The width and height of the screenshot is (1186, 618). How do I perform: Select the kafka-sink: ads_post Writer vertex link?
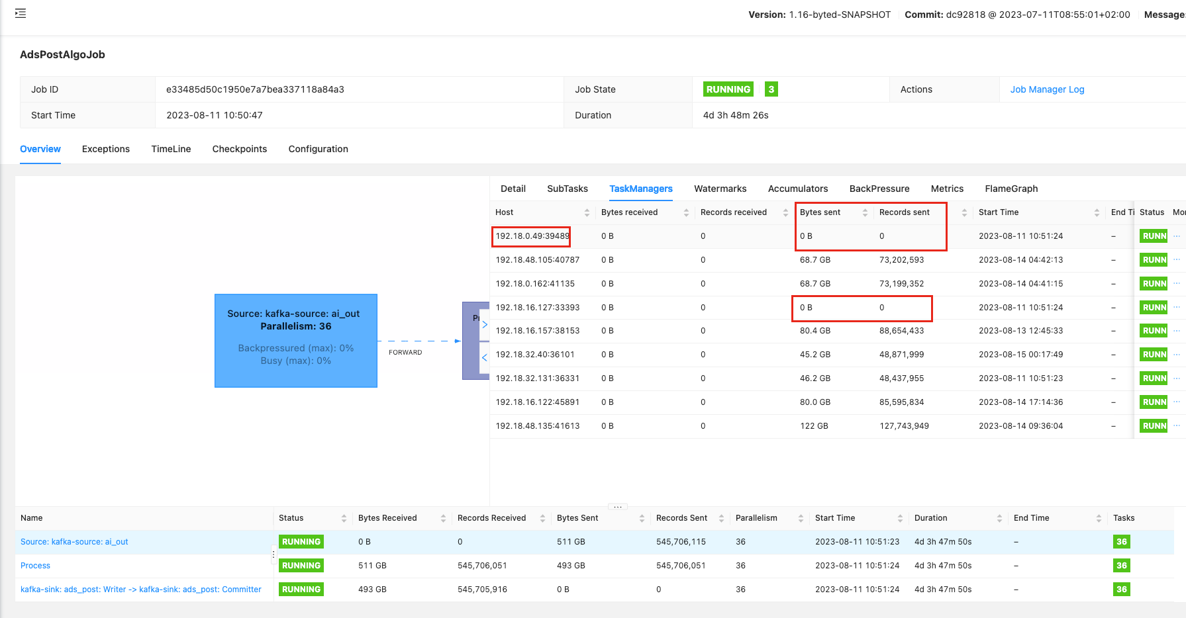(x=141, y=590)
